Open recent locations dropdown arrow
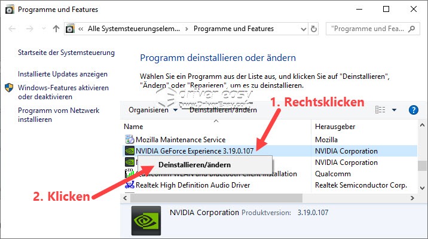428x239 pixels. click(x=44, y=28)
